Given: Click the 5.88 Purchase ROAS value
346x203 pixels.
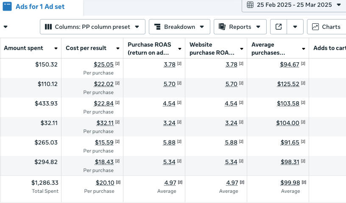Looking at the screenshot, I should [x=169, y=142].
